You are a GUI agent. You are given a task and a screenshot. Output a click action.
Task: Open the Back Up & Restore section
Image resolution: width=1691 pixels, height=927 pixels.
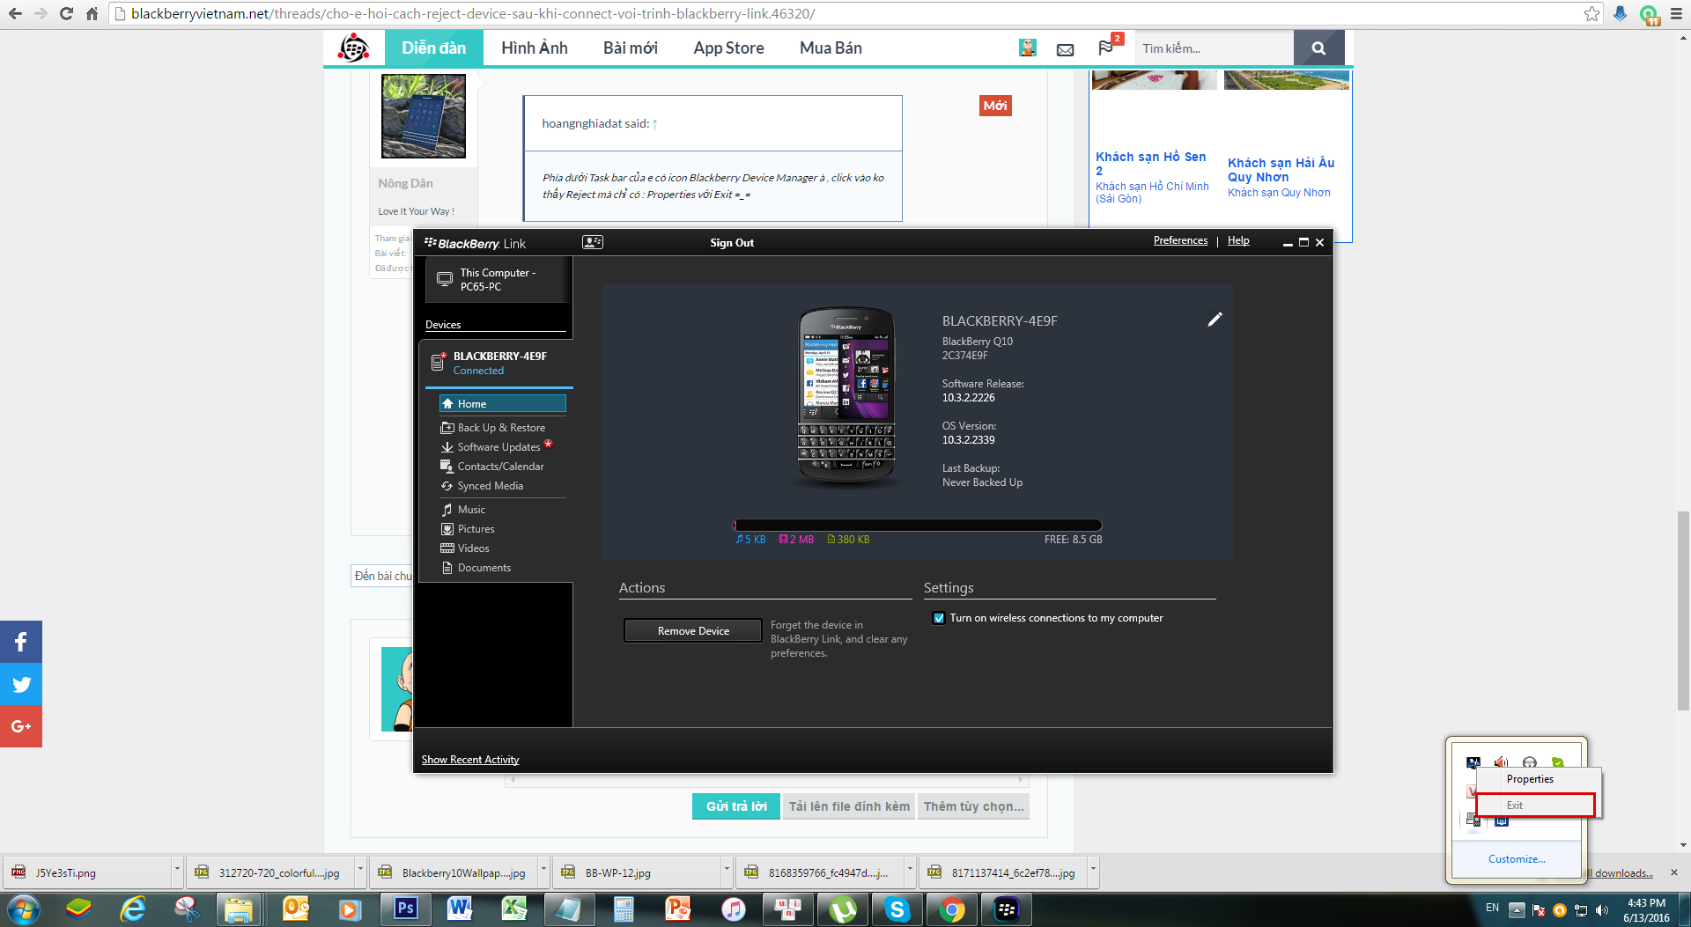[x=501, y=428]
